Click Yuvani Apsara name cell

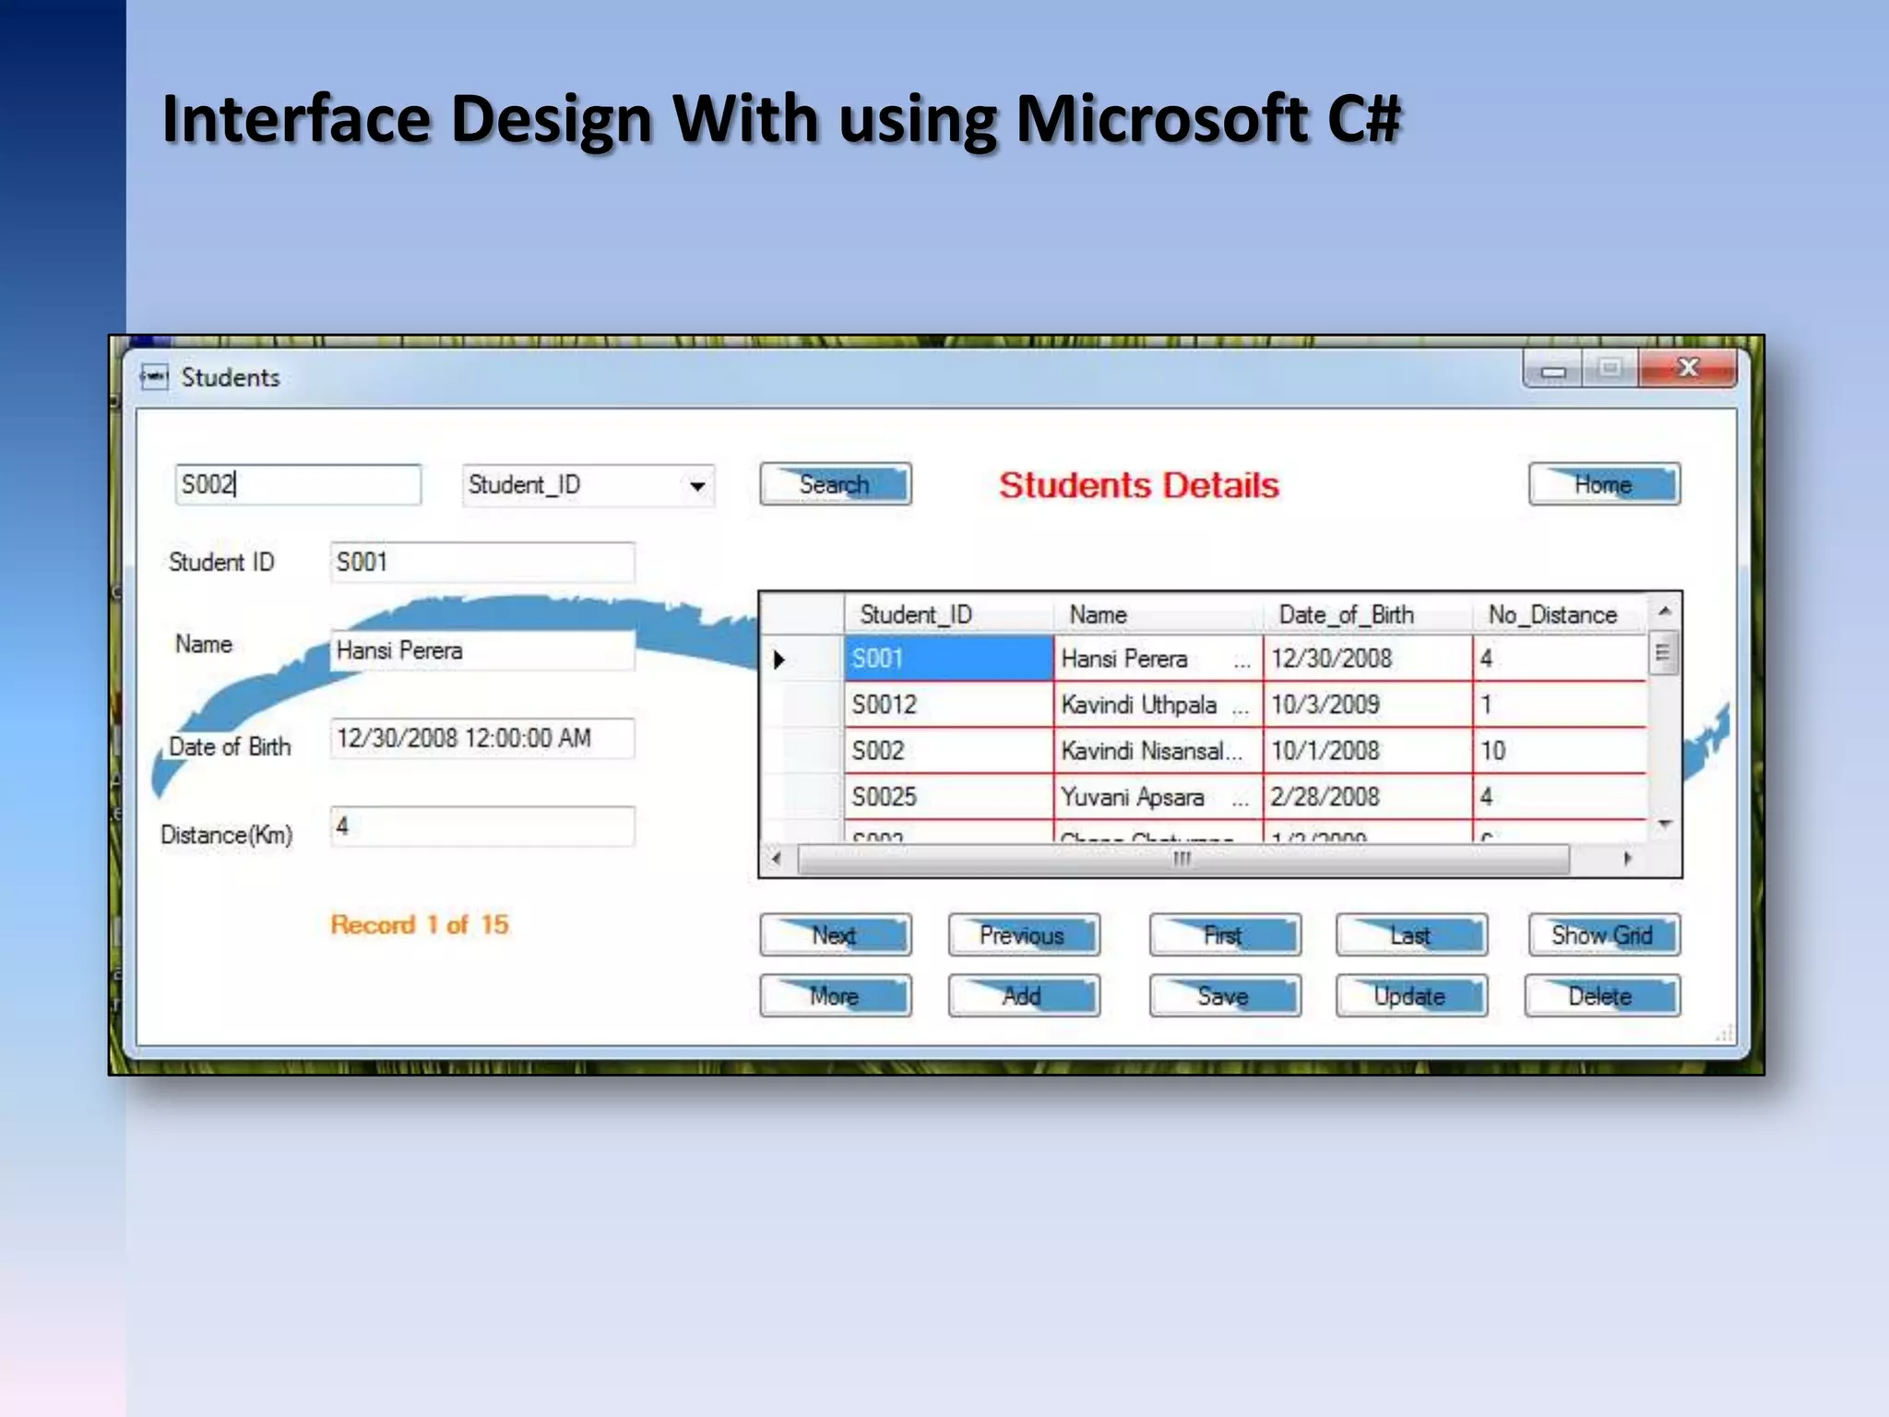click(1158, 797)
